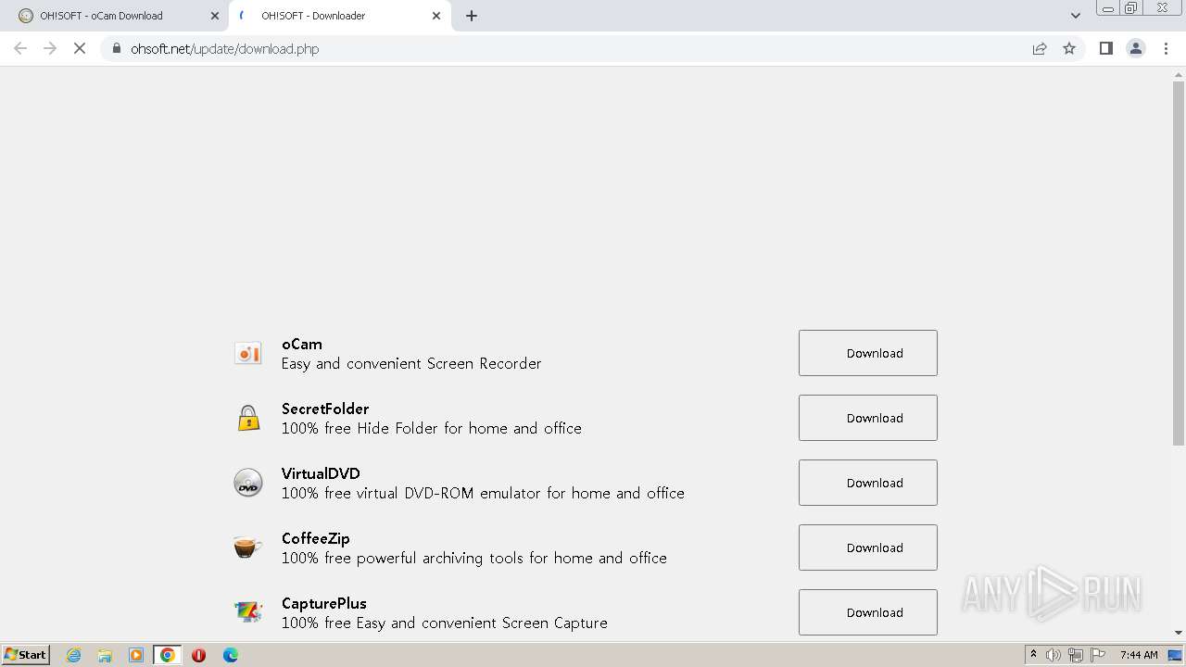Close the OH!SOFT - Downloader tab
This screenshot has height=667, width=1186.
(436, 16)
